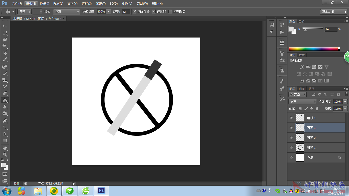The image size is (349, 196).
Task: Open the 窗口(W) menu
Action: coord(142,4)
